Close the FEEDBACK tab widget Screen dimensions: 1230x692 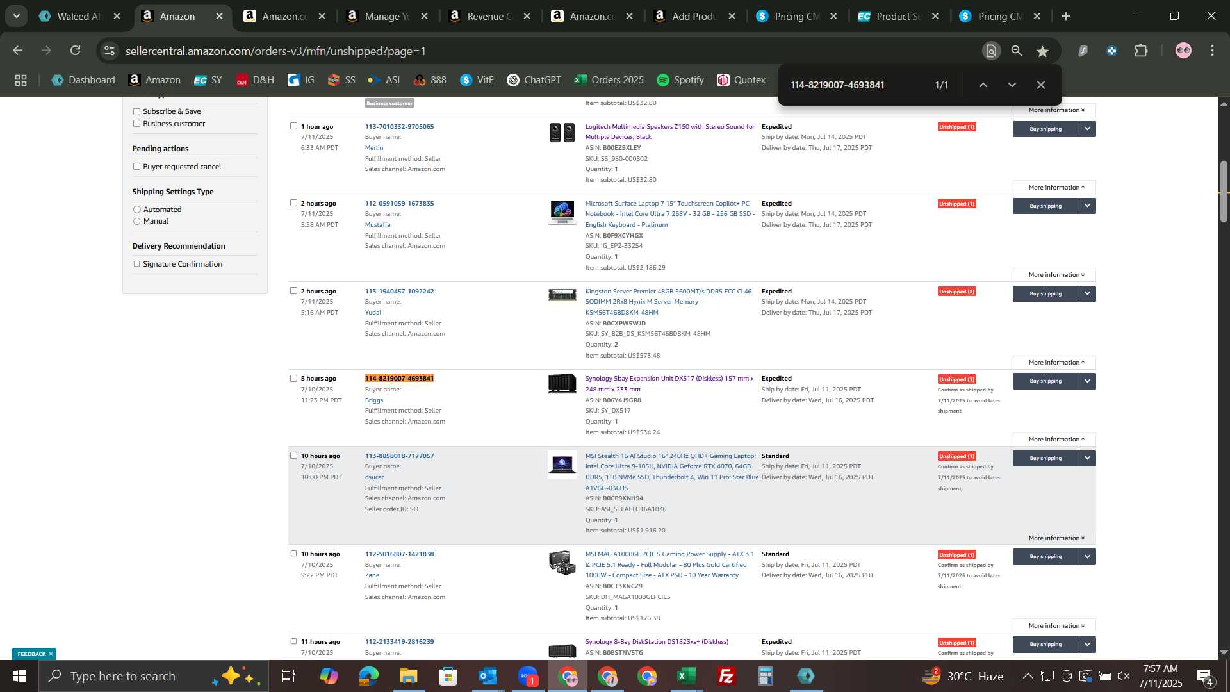(51, 654)
